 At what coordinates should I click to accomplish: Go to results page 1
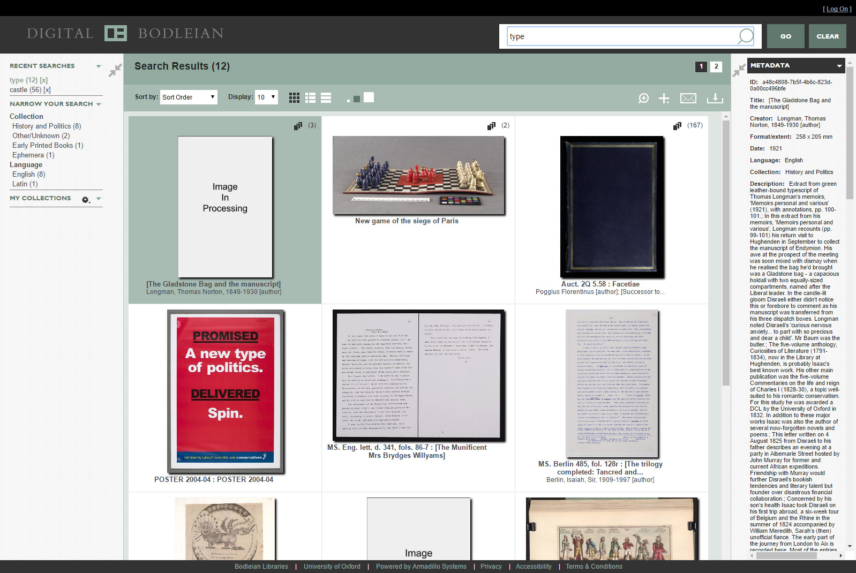tap(701, 66)
